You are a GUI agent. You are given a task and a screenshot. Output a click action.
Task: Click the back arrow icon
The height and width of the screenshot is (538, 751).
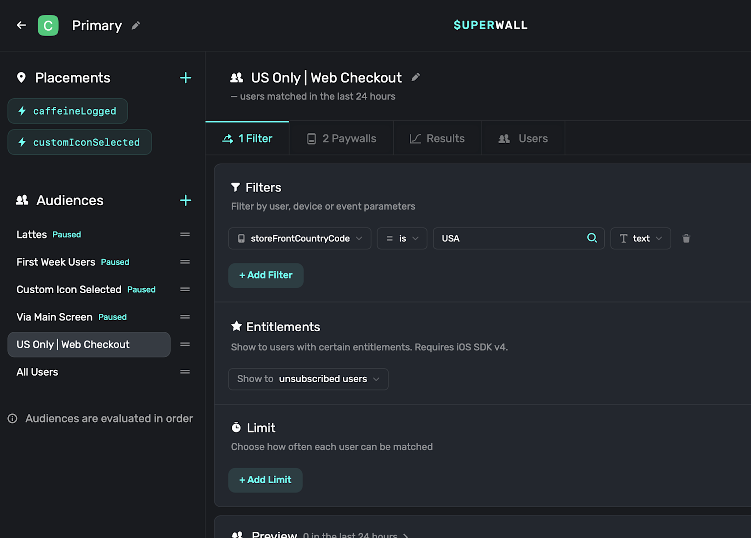pyautogui.click(x=21, y=25)
